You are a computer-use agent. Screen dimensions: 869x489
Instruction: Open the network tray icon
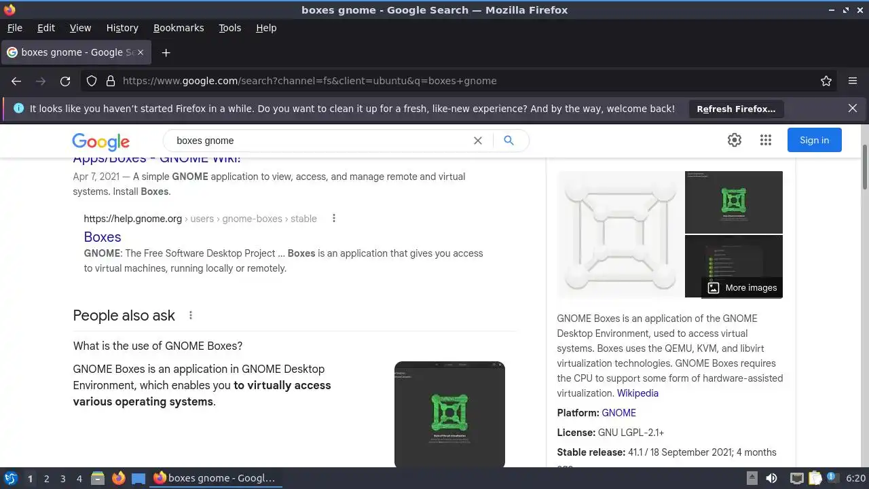click(797, 478)
